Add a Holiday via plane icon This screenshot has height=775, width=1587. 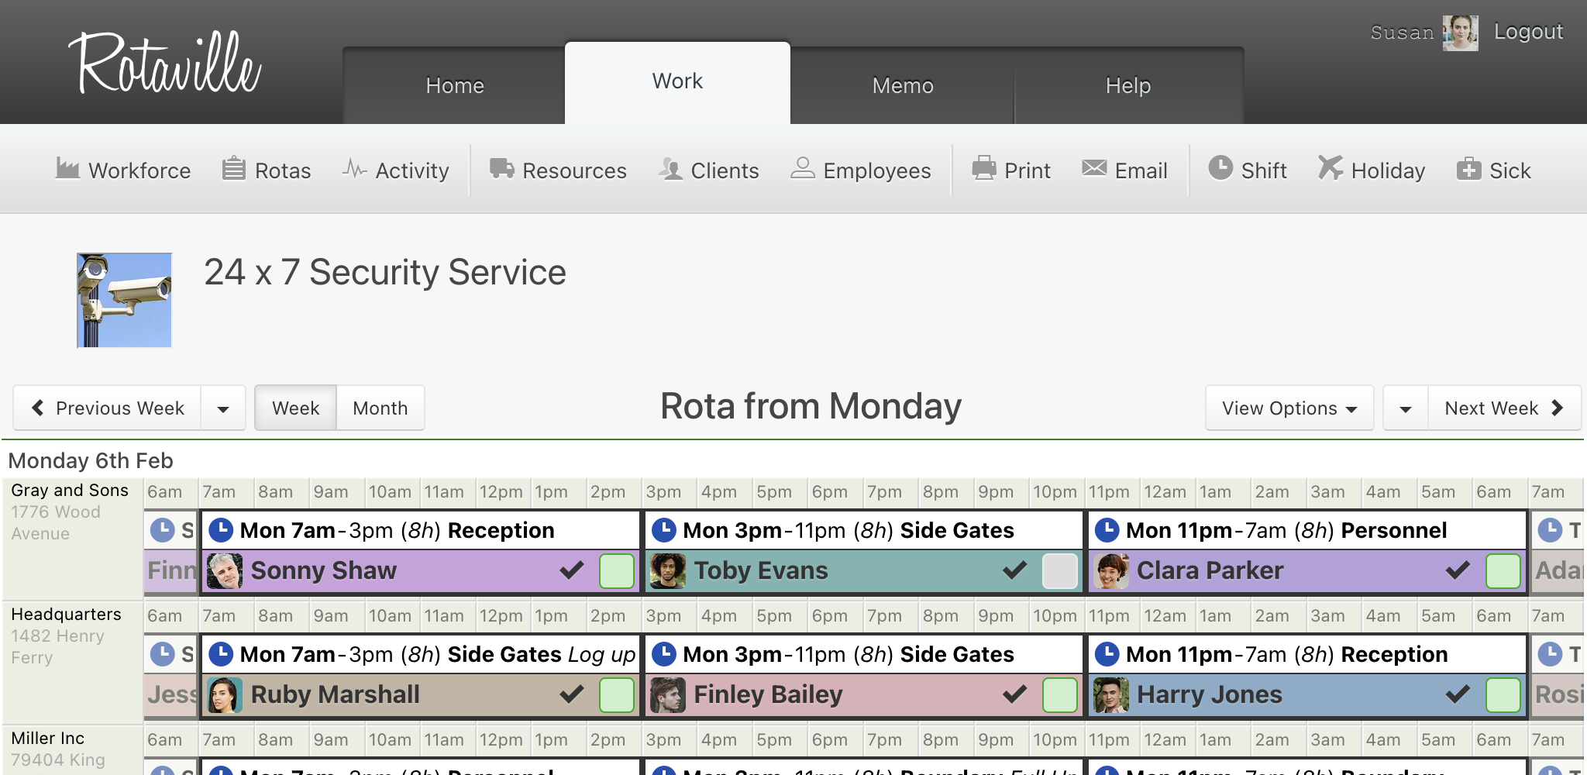[1330, 168]
